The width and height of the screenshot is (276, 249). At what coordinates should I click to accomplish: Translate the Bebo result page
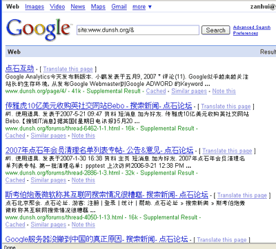(x=226, y=107)
